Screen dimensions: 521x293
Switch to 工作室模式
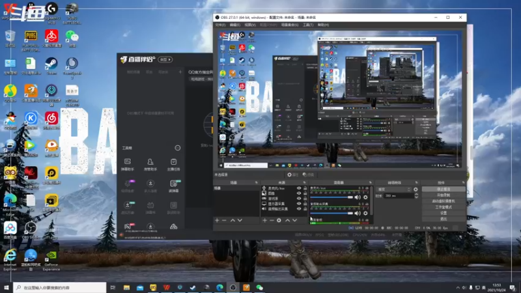pos(444,207)
